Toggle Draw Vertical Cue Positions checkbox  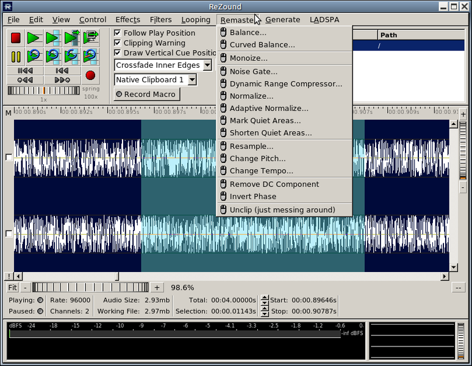(x=118, y=52)
